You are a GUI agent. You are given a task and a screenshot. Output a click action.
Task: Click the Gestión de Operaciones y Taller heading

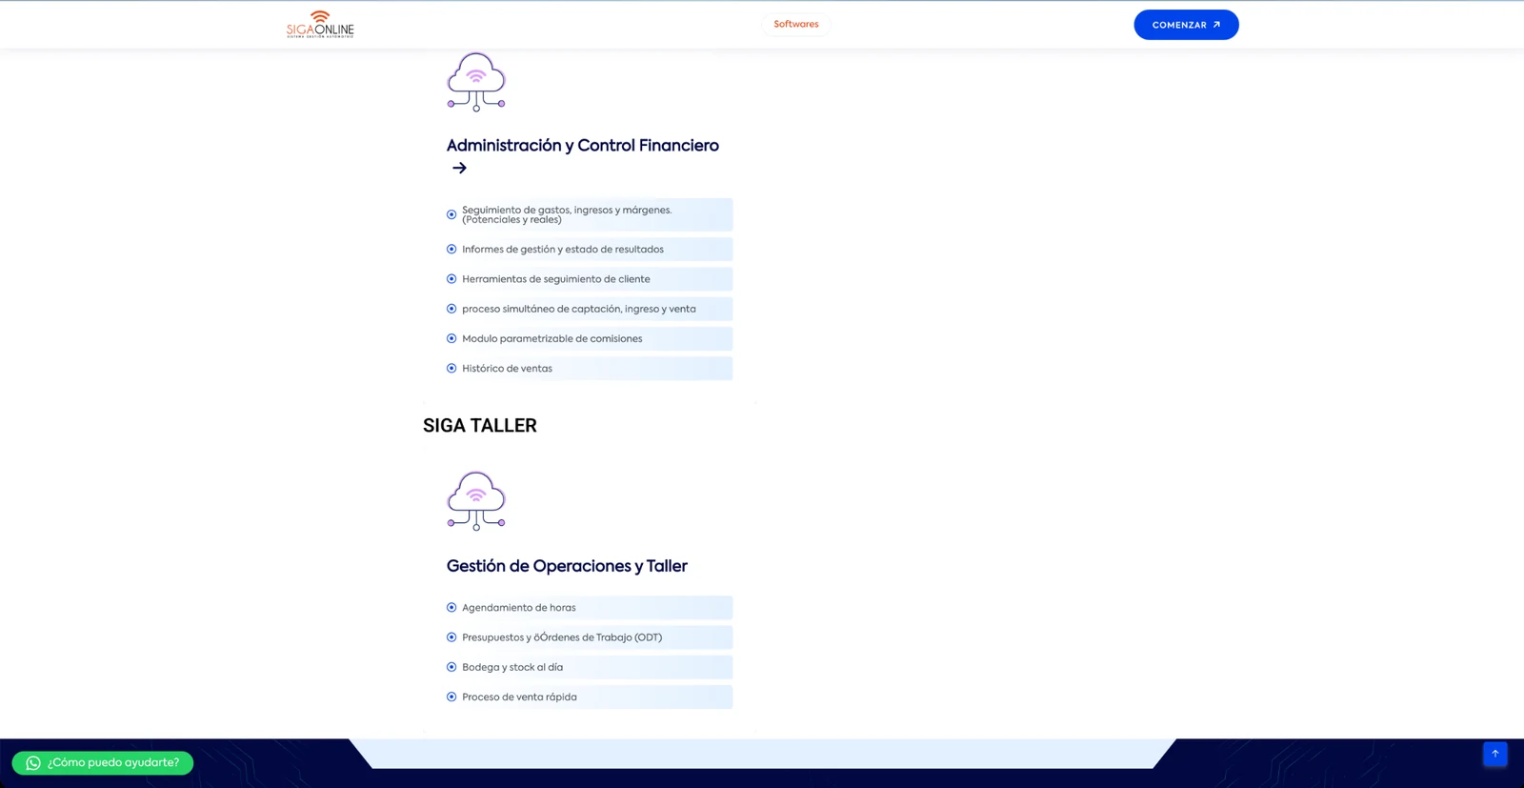coord(567,566)
